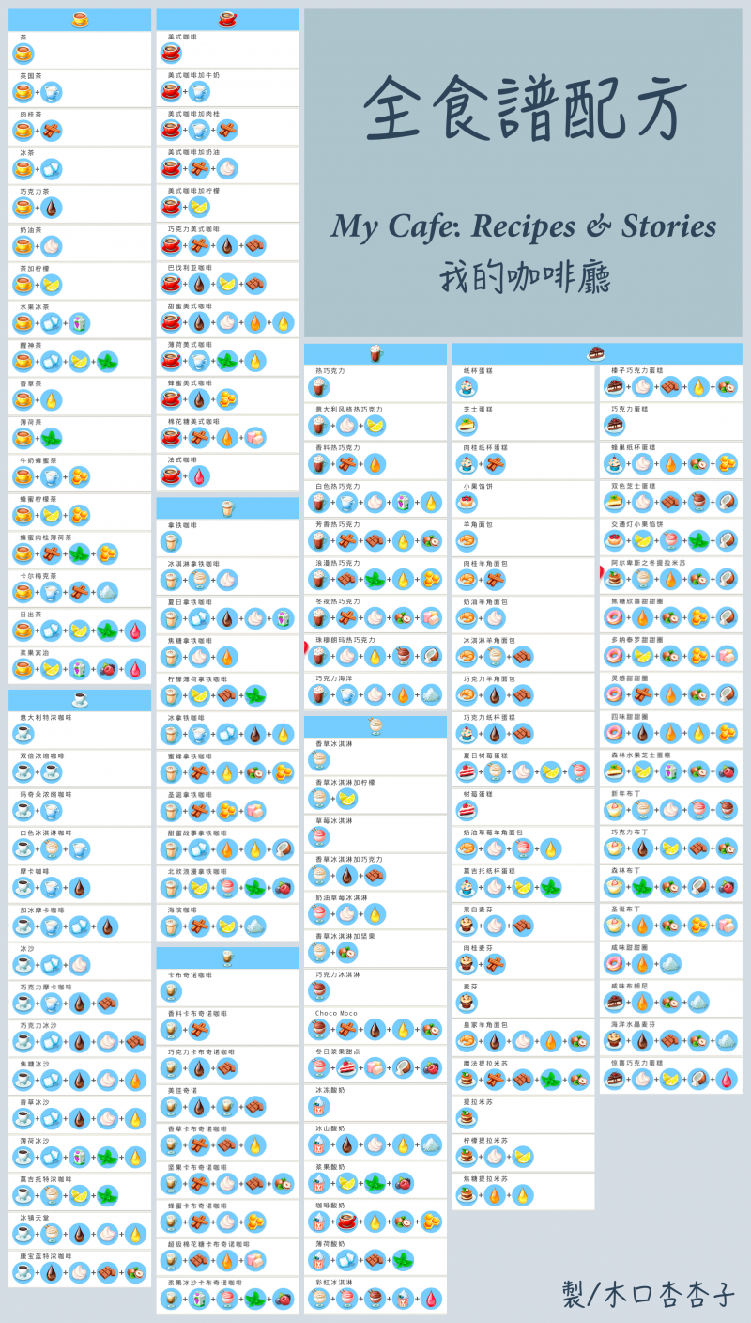Image resolution: width=751 pixels, height=1323 pixels.
Task: Select the white espresso cup section header icon
Action: coord(80,700)
